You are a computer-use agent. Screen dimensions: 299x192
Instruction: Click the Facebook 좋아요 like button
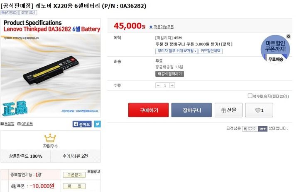tap(82, 124)
